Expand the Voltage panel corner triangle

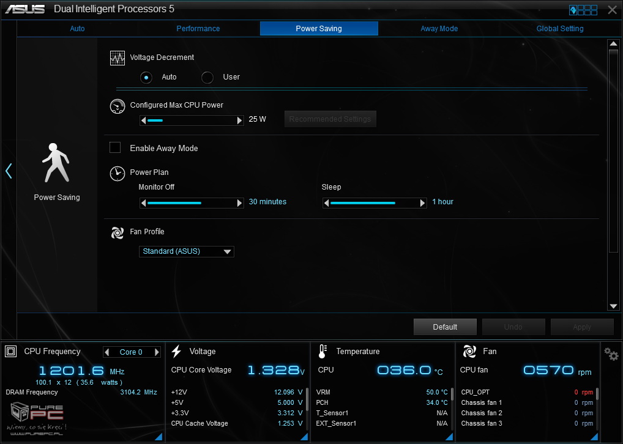304,437
